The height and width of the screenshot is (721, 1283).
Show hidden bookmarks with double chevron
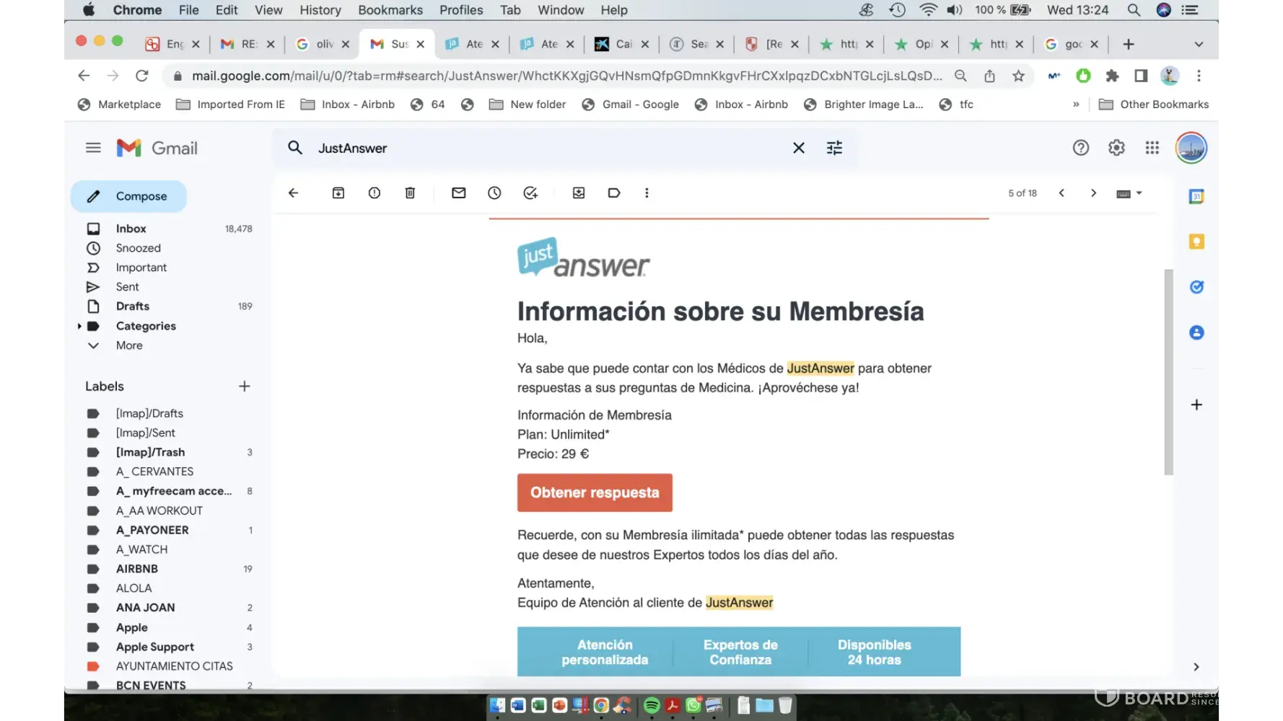[1076, 105]
